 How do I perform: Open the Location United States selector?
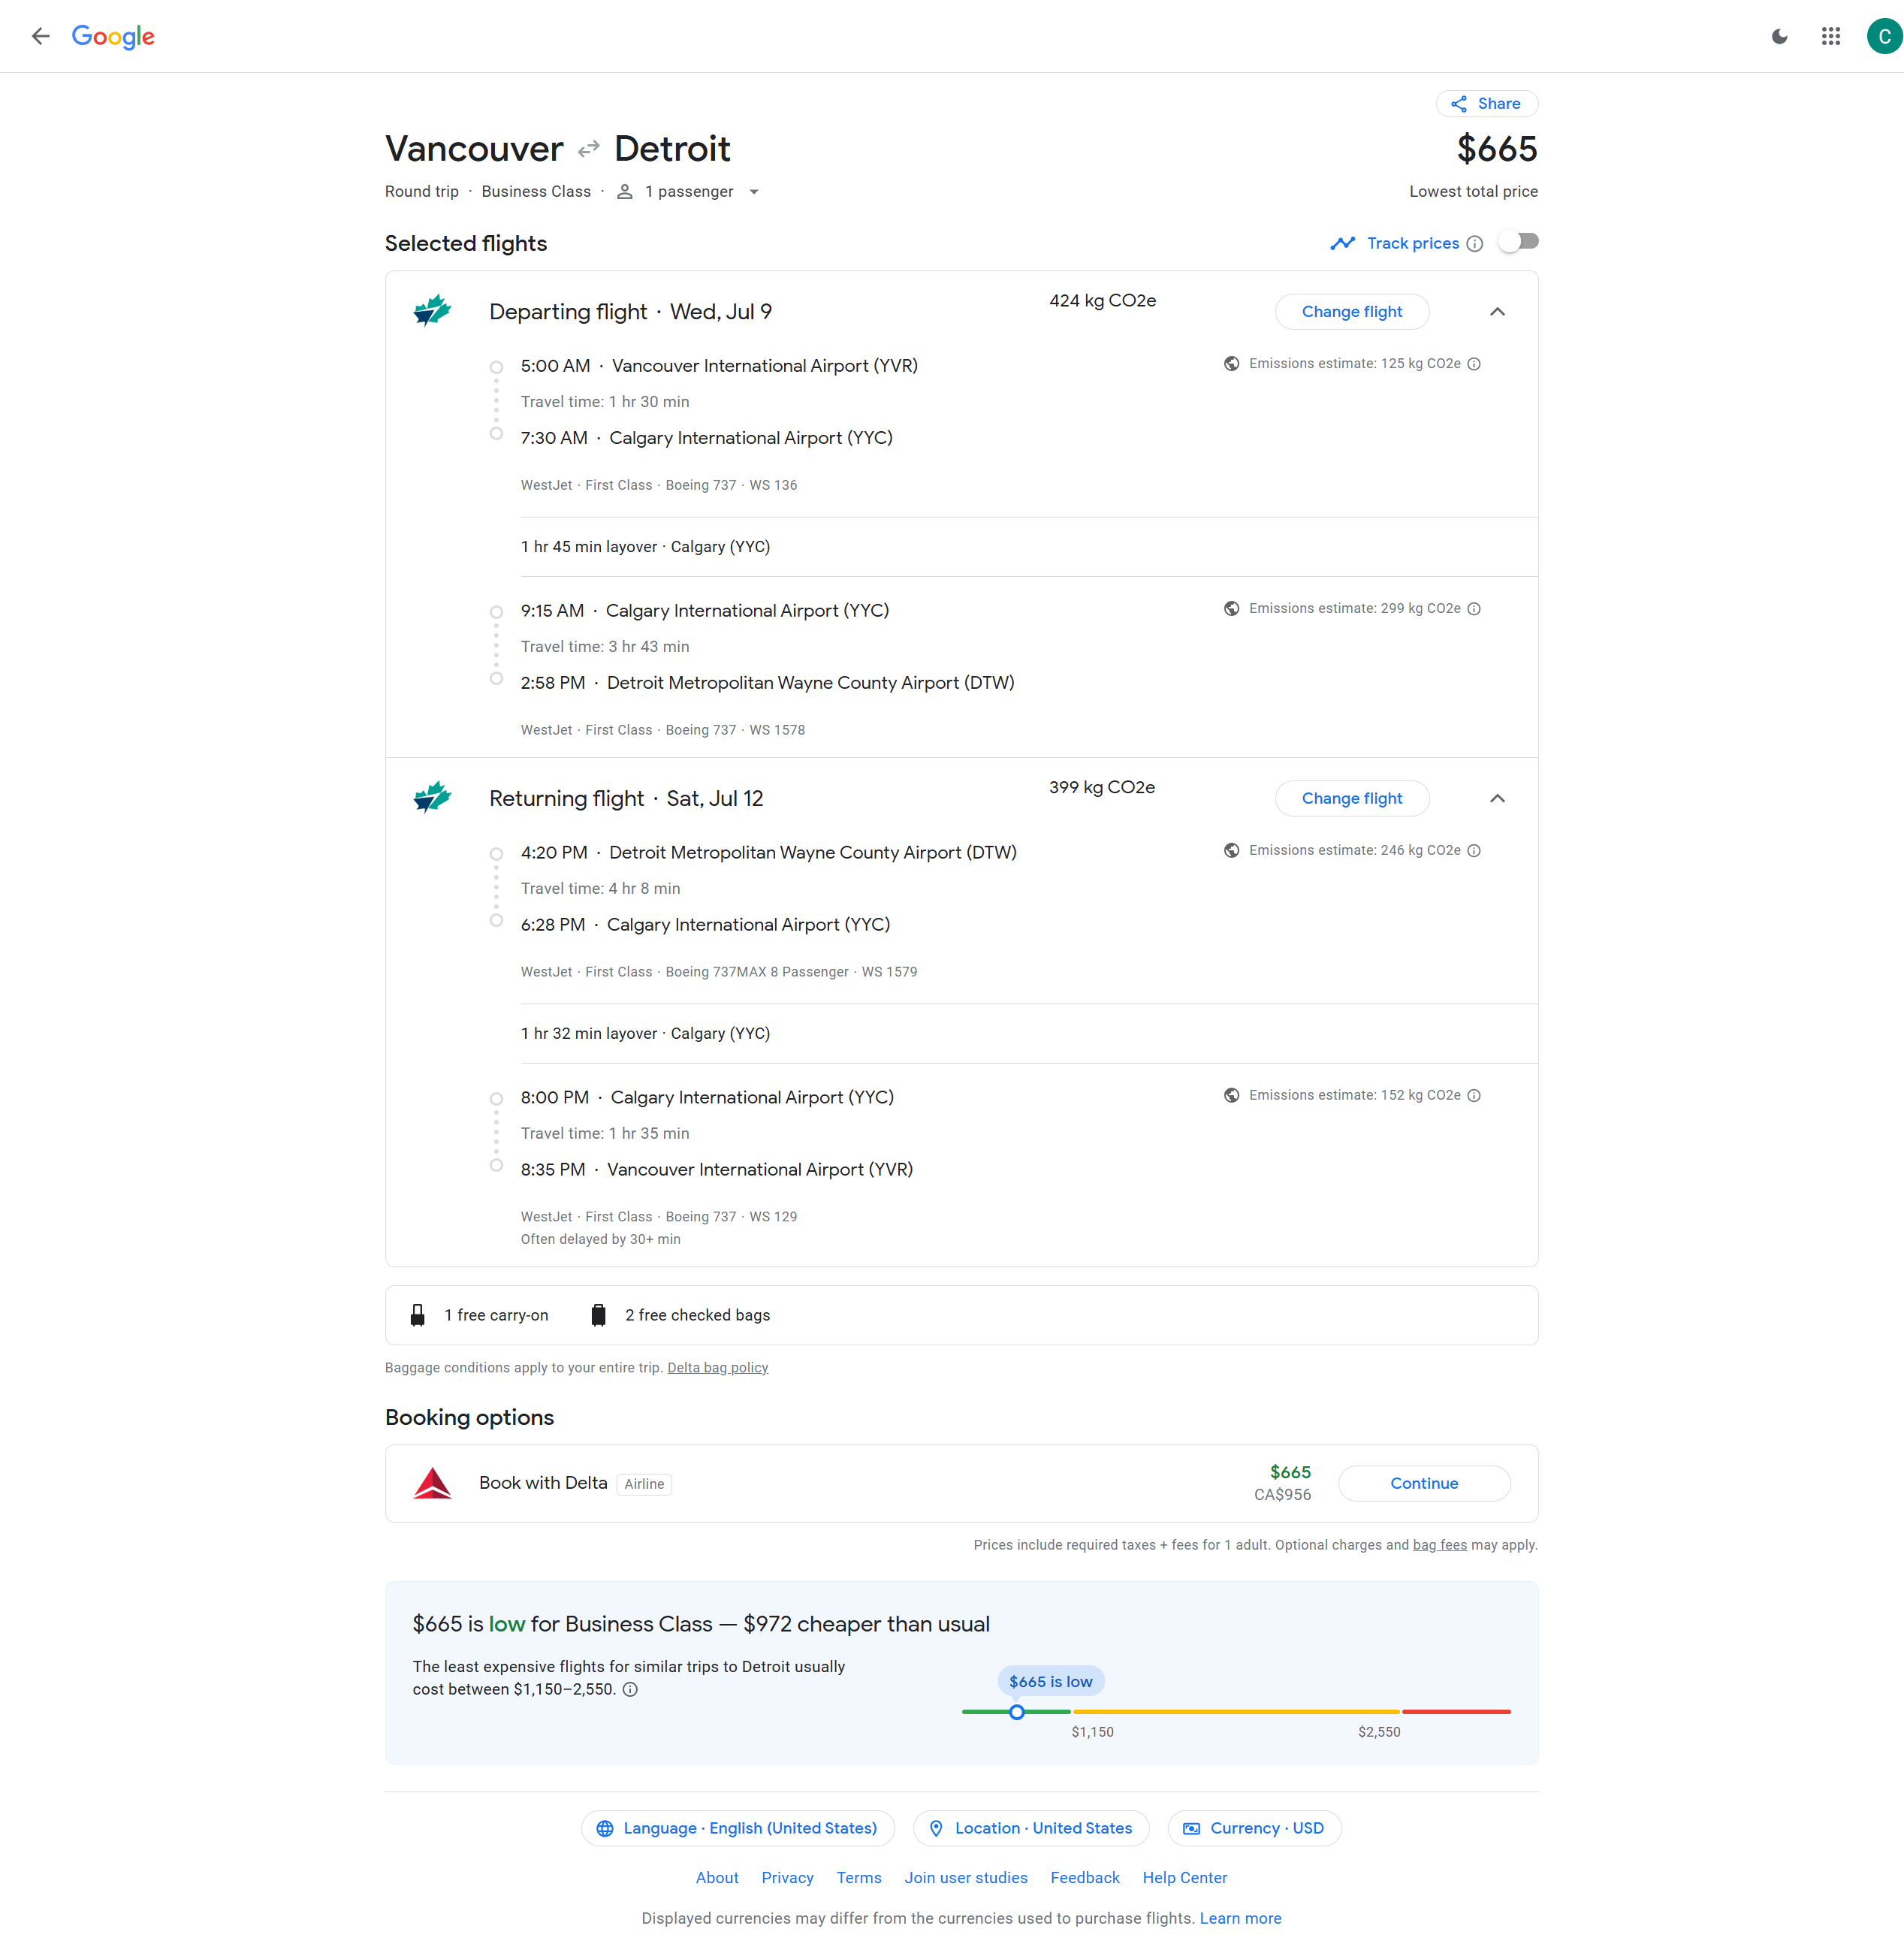point(1031,1828)
